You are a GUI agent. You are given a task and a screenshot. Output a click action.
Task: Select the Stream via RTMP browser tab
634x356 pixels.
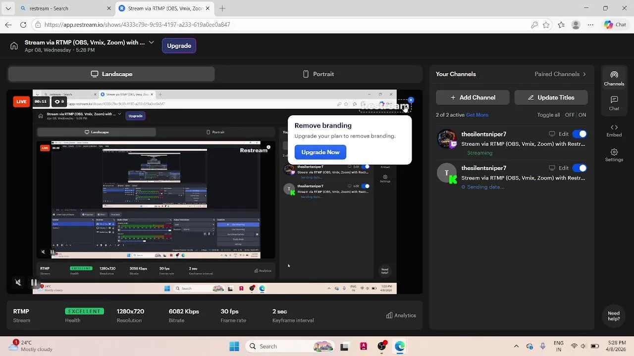click(x=164, y=8)
